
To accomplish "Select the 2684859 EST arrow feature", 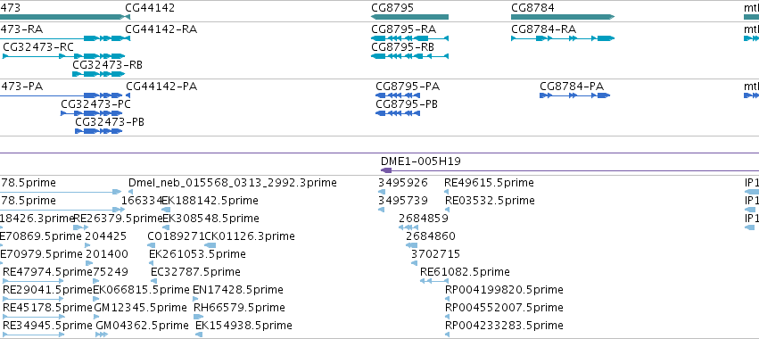I will 408,227.
